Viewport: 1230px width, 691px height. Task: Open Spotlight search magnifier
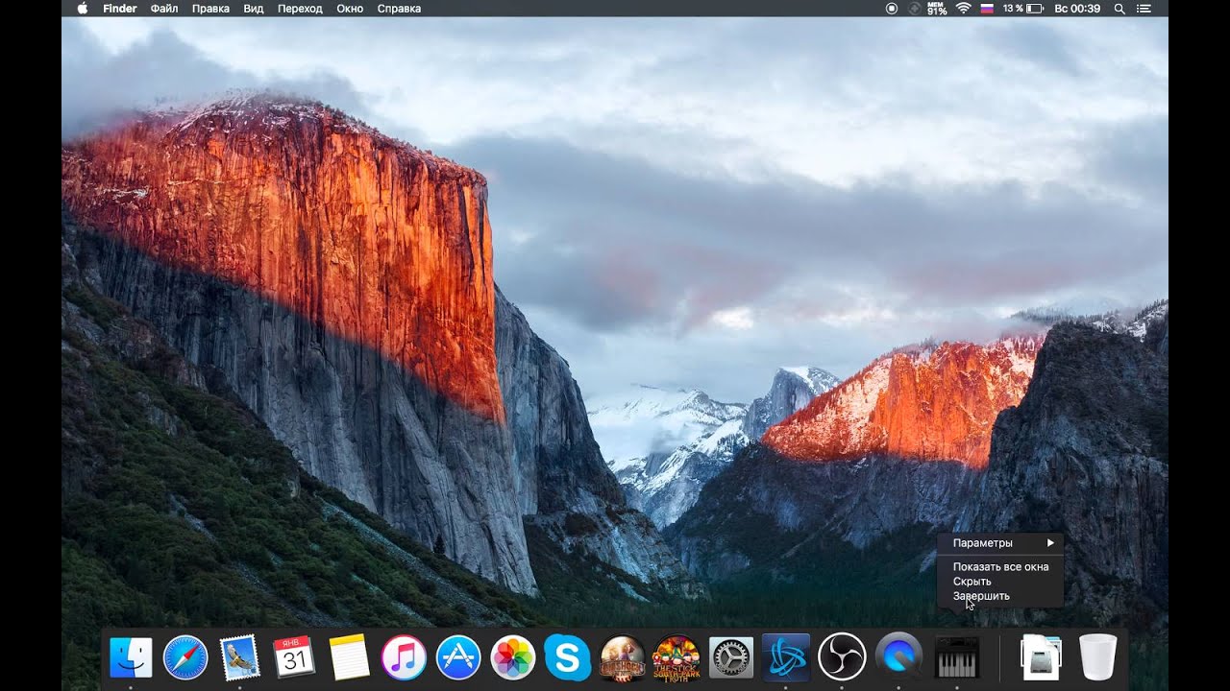(1119, 8)
